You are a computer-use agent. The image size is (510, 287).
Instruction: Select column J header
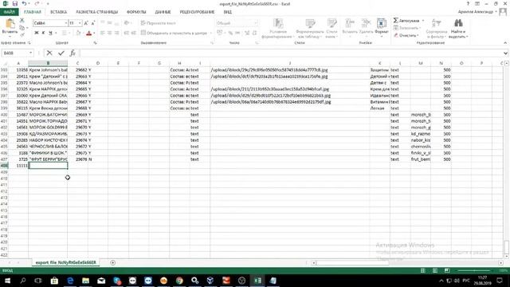point(289,63)
